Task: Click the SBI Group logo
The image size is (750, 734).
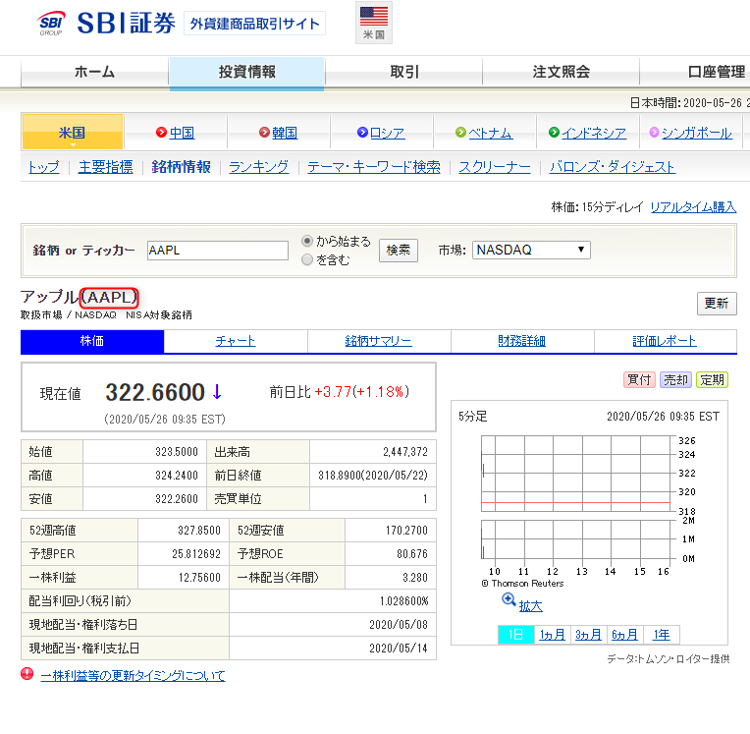Action: tap(51, 23)
